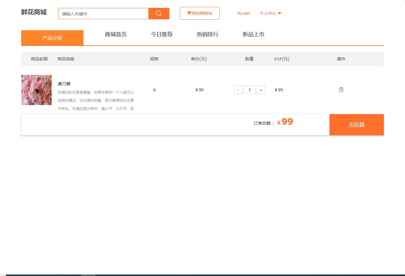Click the ¥99 order total amount
The image size is (405, 276).
point(285,122)
